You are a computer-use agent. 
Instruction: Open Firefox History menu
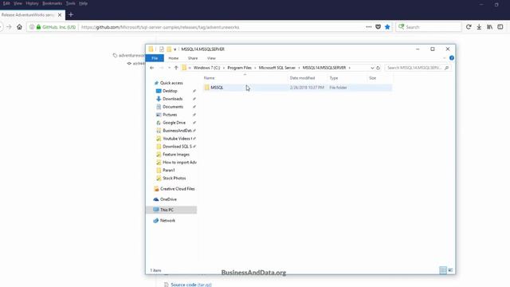32,3
